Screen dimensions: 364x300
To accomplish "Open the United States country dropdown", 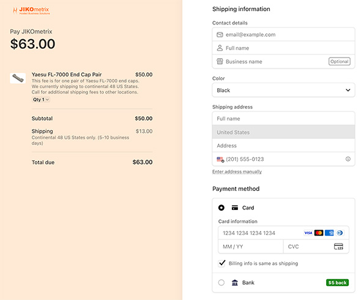I will tap(283, 132).
